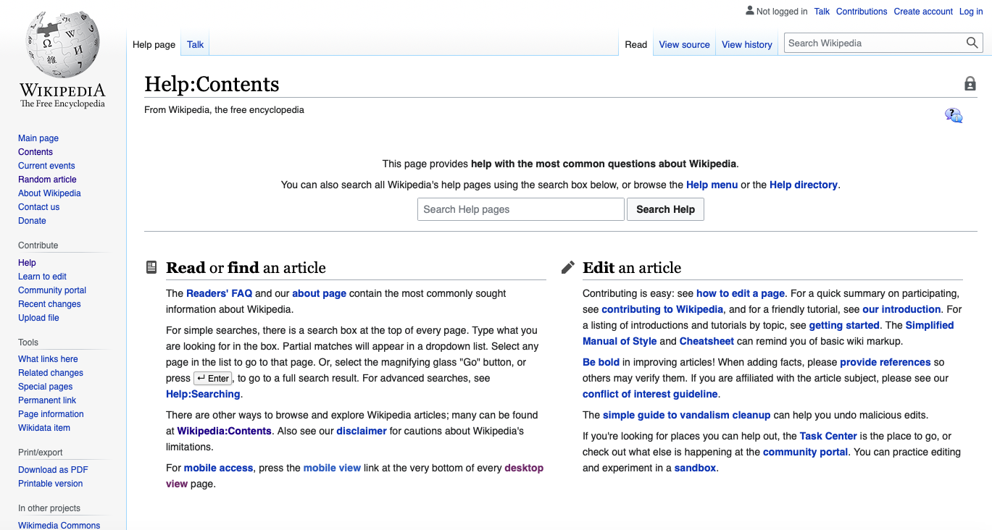Screen dimensions: 992x530
Task: Load a Random article from the sidebar
Action: pos(47,180)
